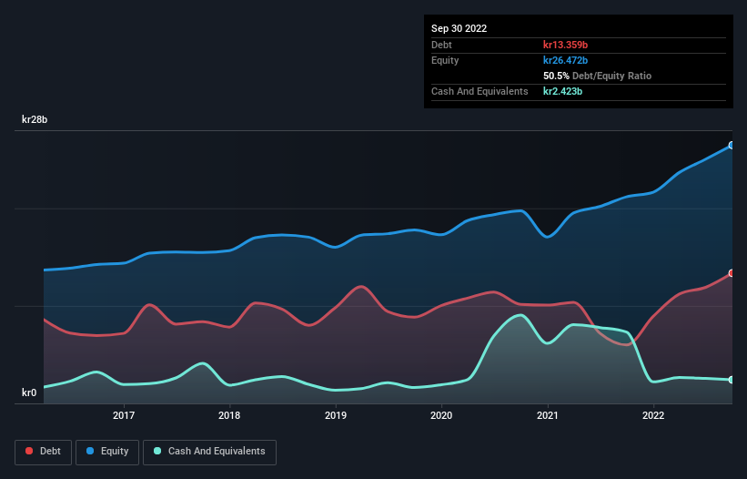Click the 2020 x-axis label
The width and height of the screenshot is (747, 479).
click(x=441, y=415)
